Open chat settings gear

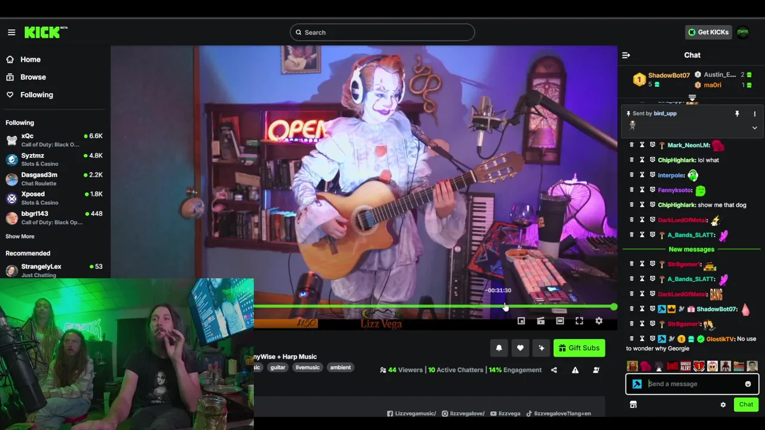click(723, 404)
